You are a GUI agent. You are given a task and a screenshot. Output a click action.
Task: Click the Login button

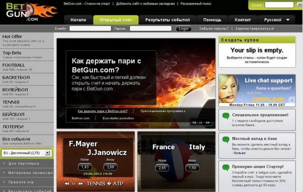(x=183, y=29)
